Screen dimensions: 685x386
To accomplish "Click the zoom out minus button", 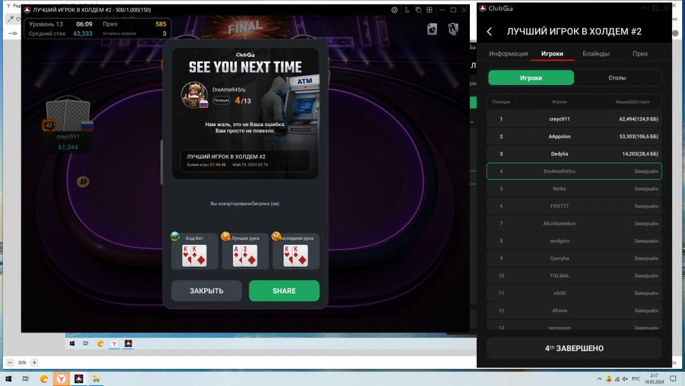I will pos(10,363).
